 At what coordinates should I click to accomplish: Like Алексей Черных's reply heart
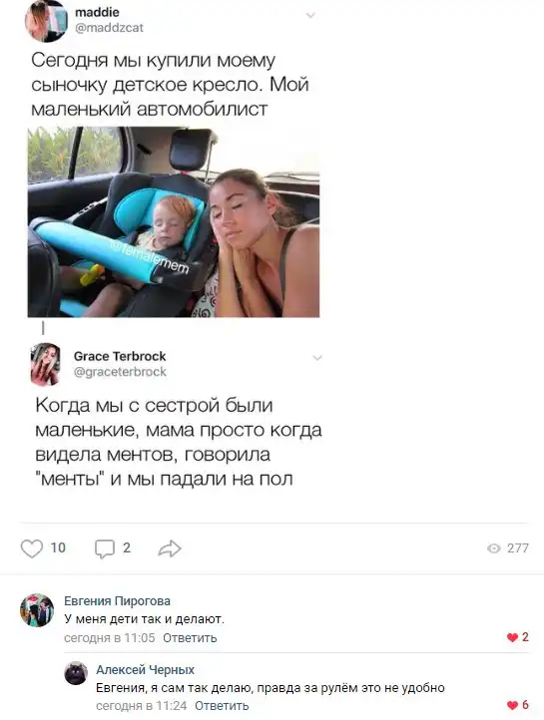tap(512, 705)
